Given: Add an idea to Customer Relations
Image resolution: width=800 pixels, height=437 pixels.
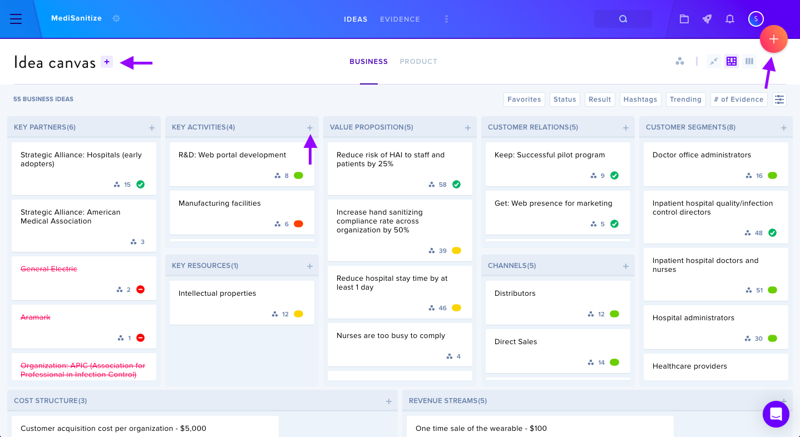Looking at the screenshot, I should [x=626, y=128].
